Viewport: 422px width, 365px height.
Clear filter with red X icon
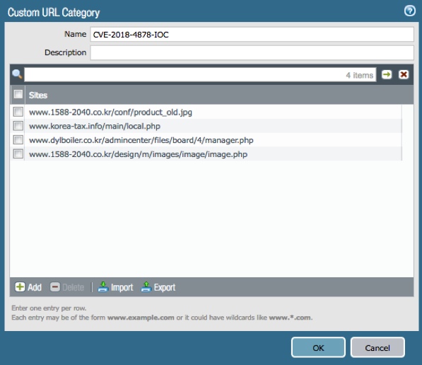click(x=404, y=74)
